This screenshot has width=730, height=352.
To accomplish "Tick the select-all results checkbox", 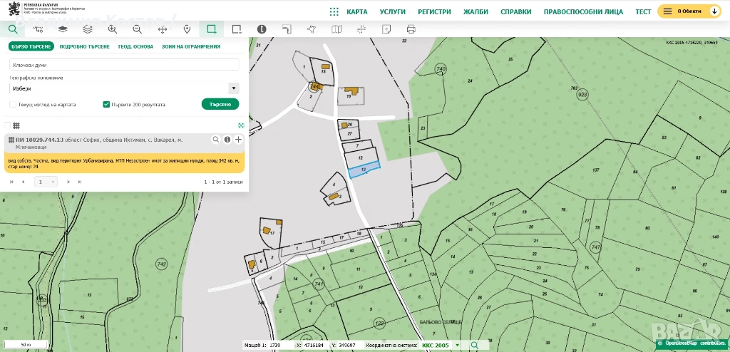I will pos(8,125).
